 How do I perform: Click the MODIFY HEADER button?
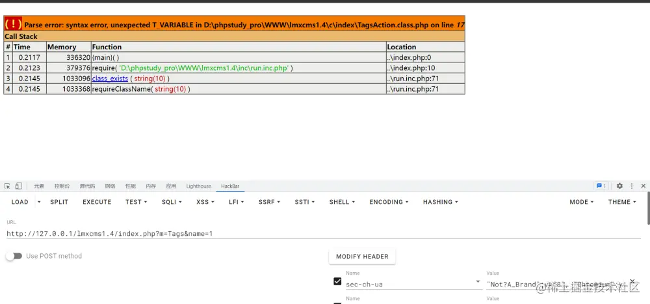pyautogui.click(x=362, y=257)
